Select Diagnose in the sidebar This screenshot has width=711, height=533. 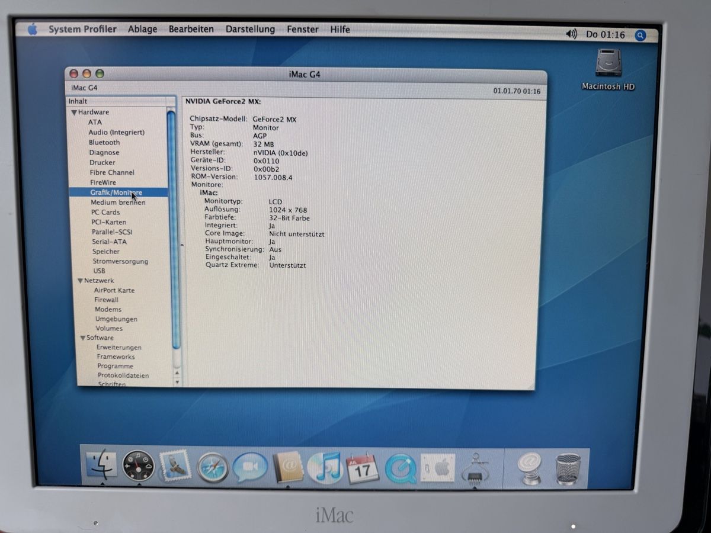point(104,152)
